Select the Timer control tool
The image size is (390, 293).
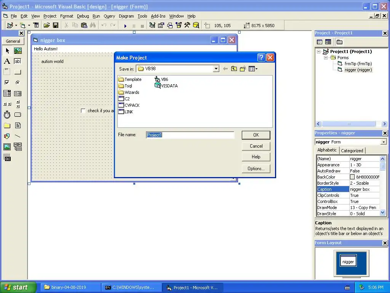pos(7,114)
